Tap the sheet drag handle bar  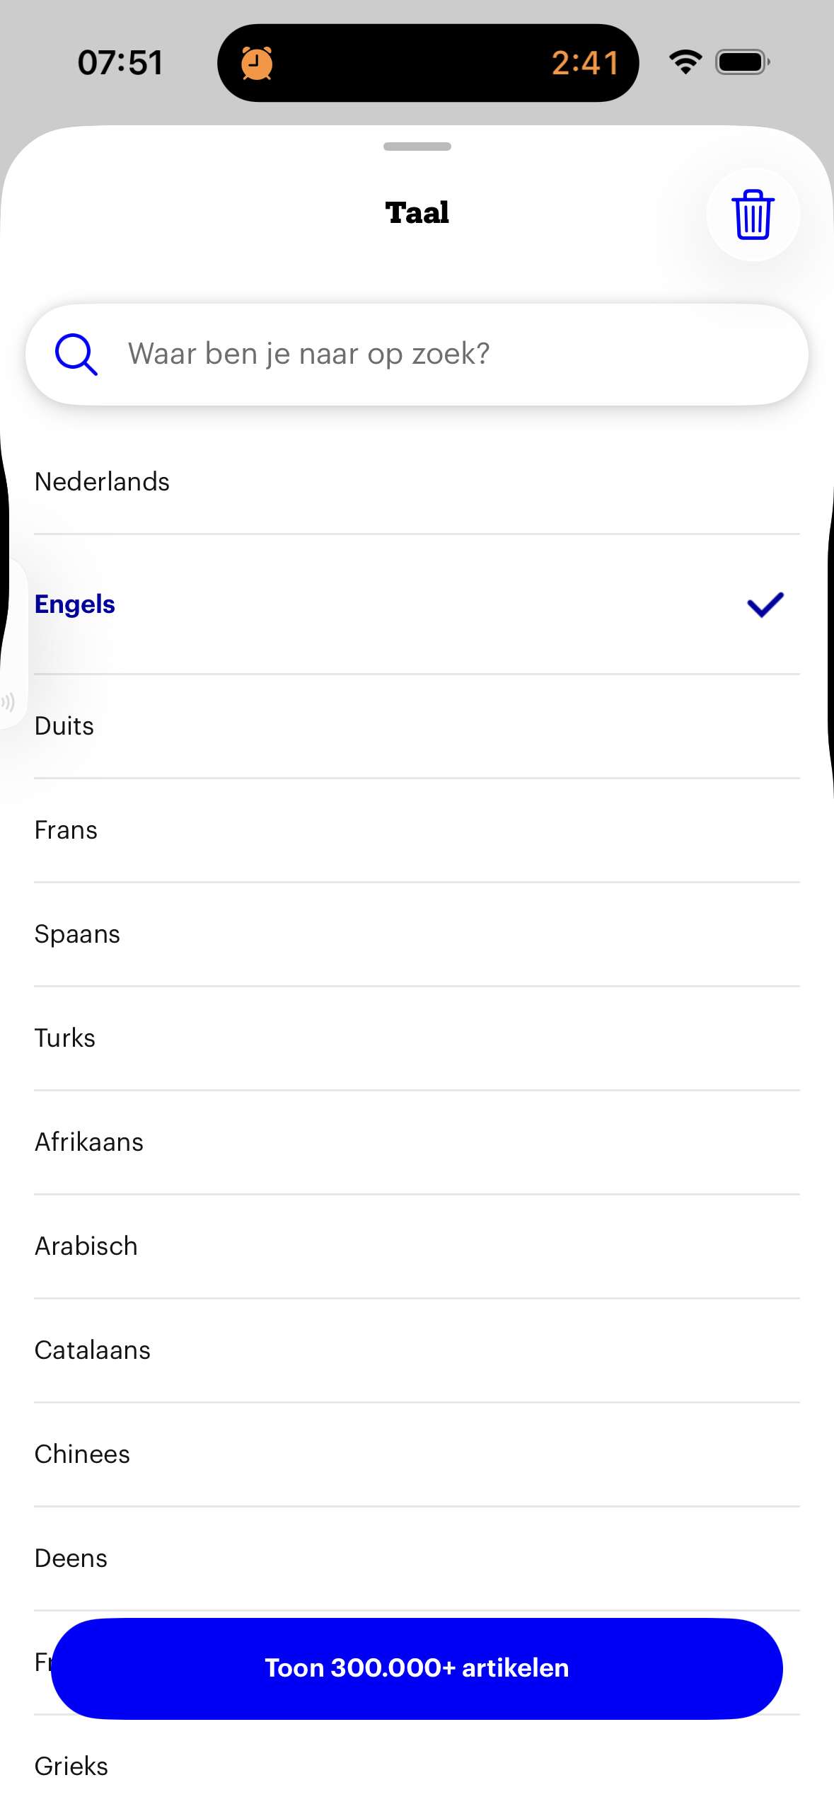417,147
